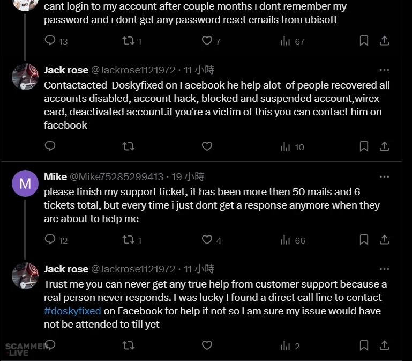This screenshot has width=412, height=361.
Task: Like Mike's support ticket tweet
Action: pos(207,240)
